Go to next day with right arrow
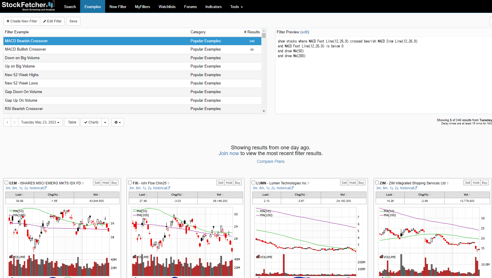The height and width of the screenshot is (278, 492). [14, 122]
